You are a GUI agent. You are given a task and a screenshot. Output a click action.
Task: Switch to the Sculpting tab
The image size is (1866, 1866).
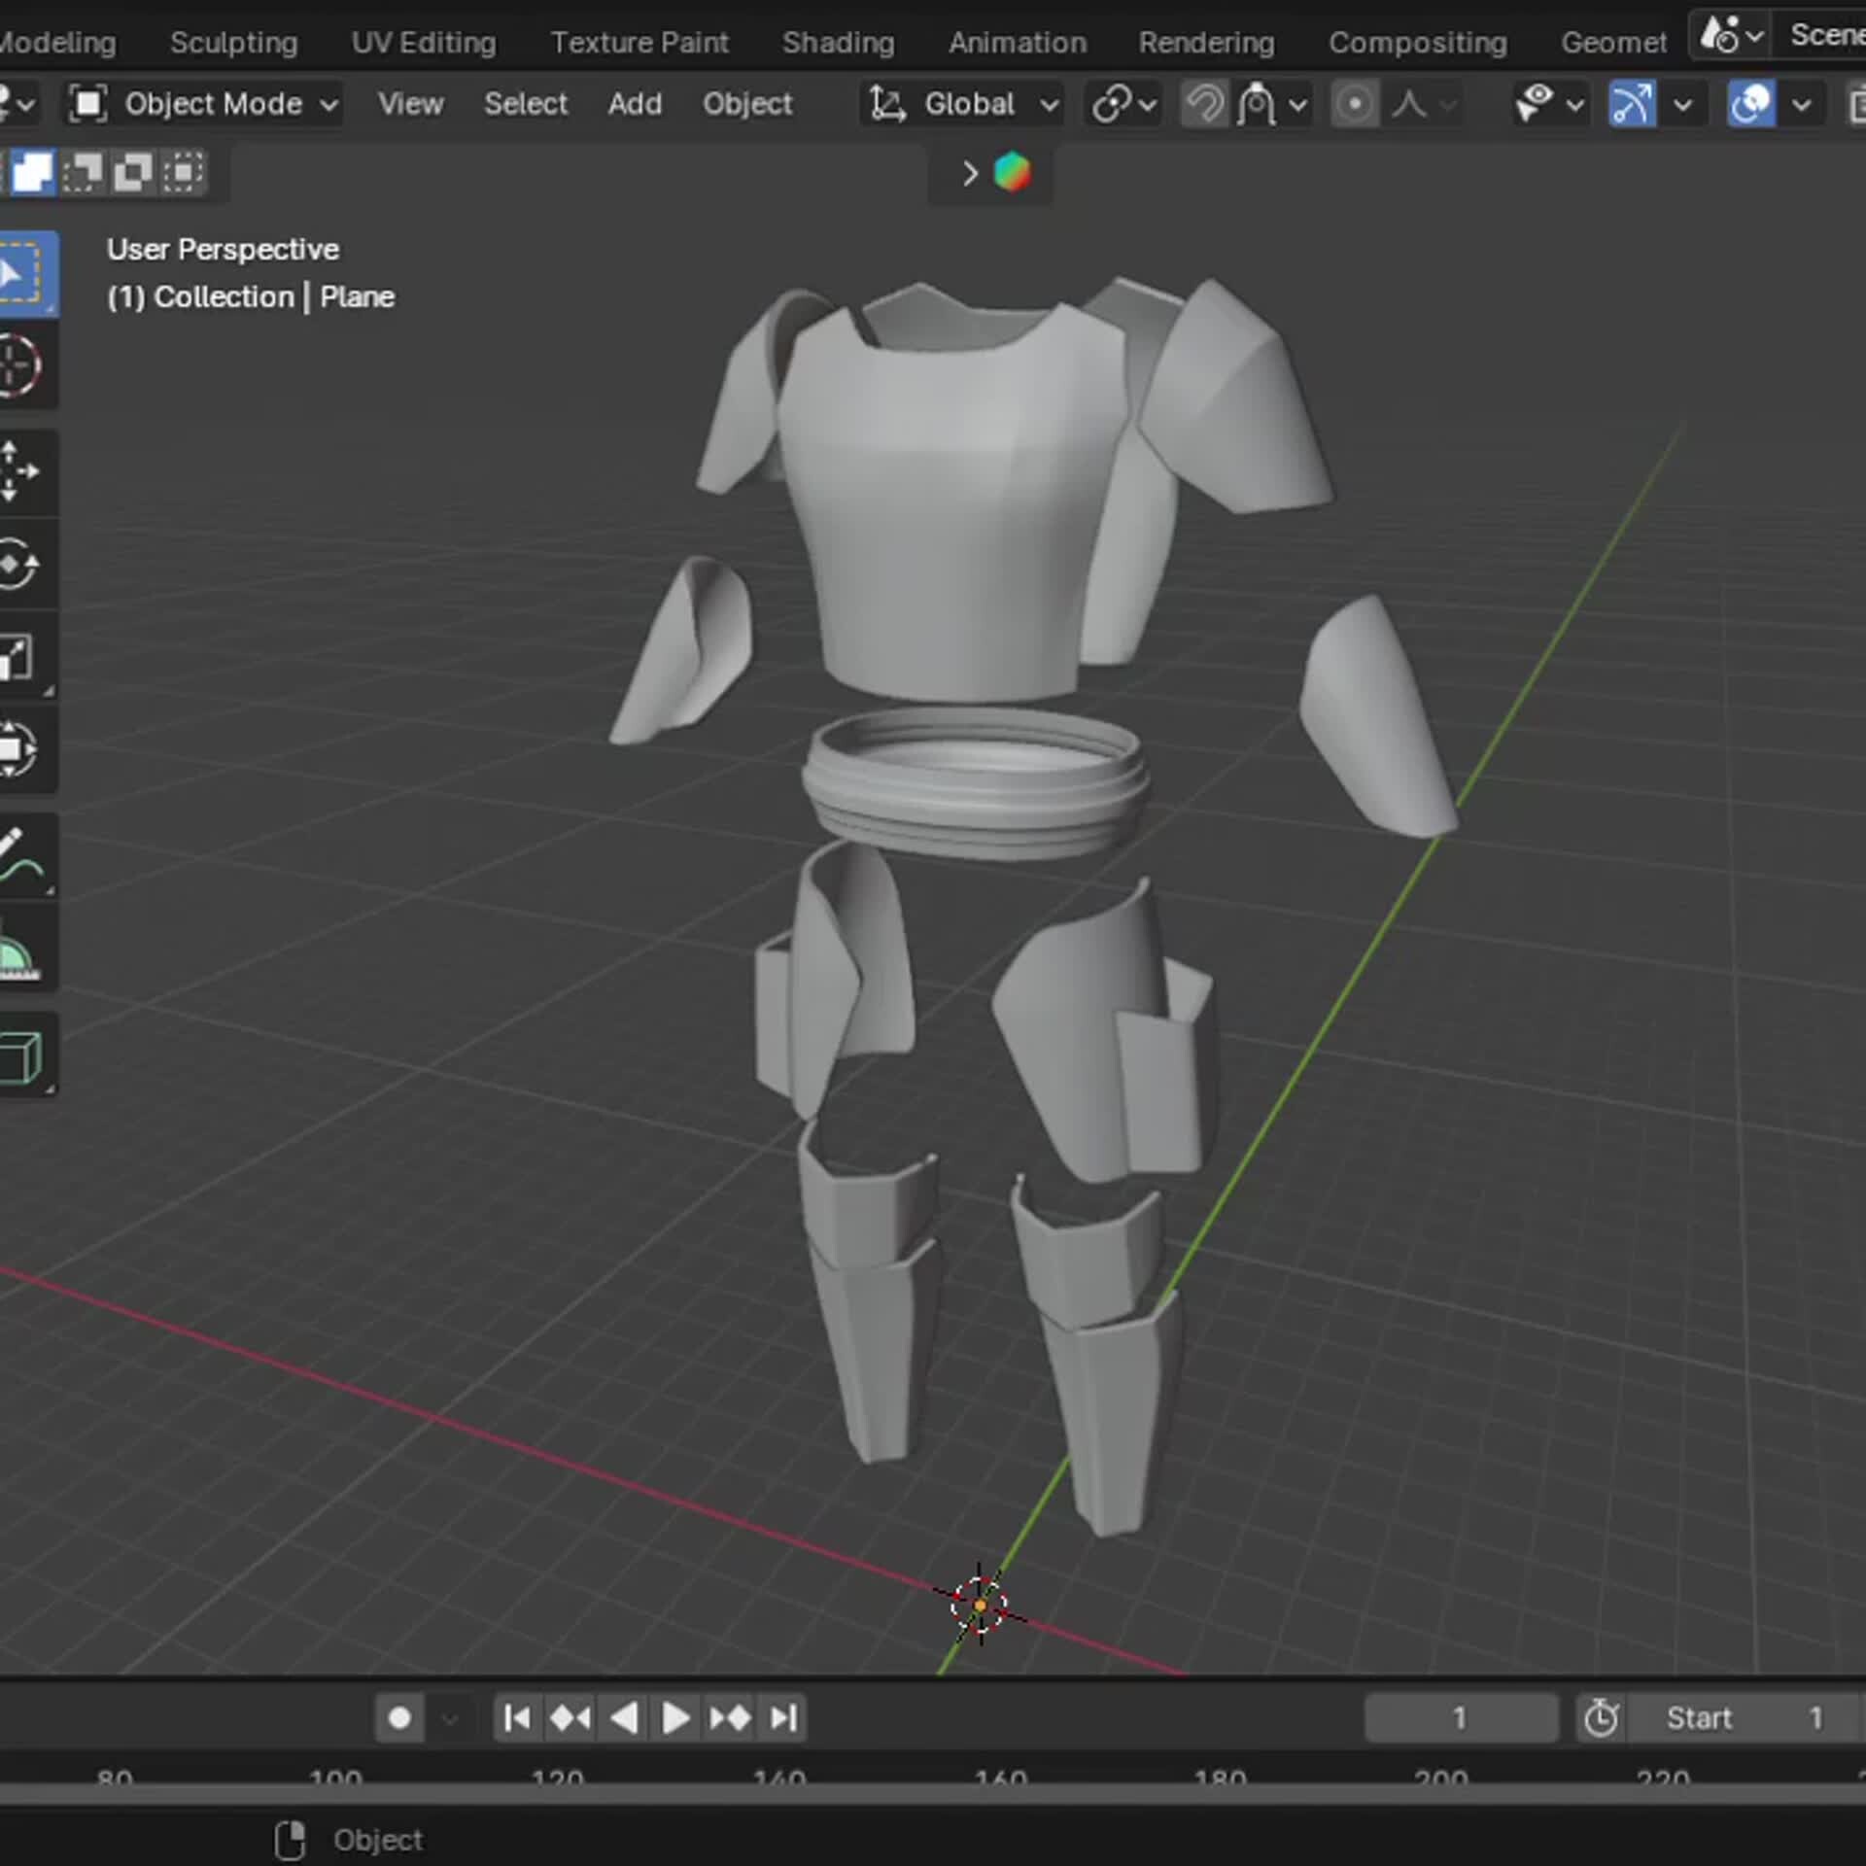tap(233, 42)
